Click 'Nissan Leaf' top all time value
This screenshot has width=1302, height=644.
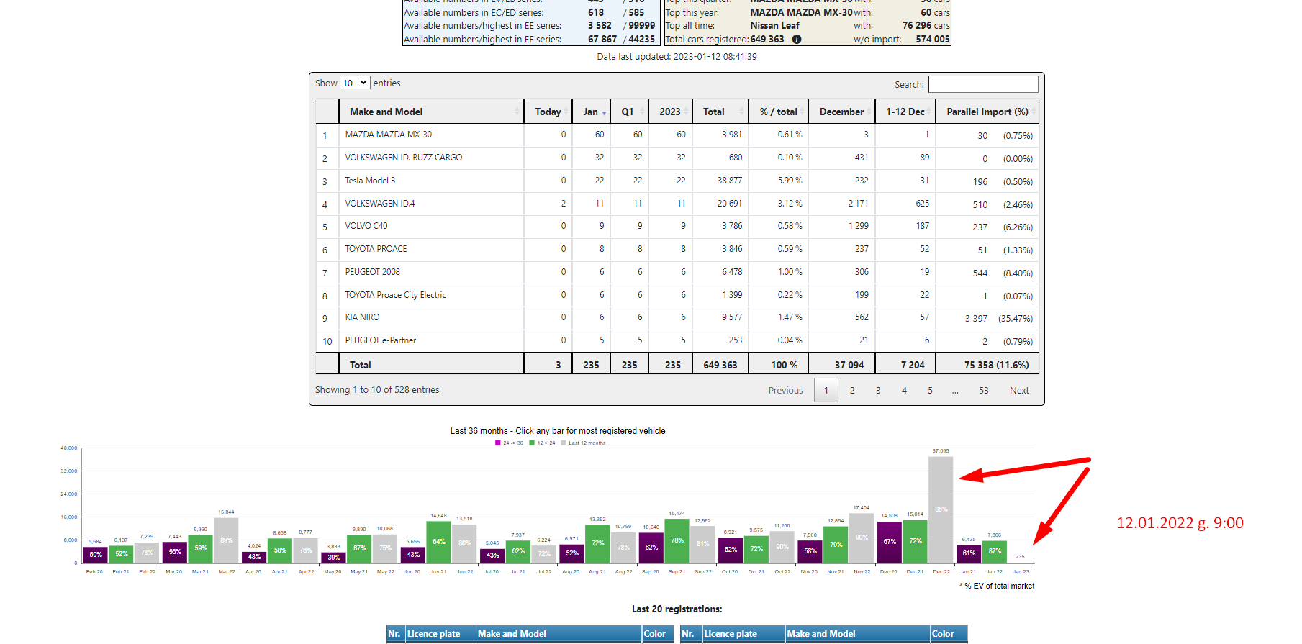click(x=774, y=26)
